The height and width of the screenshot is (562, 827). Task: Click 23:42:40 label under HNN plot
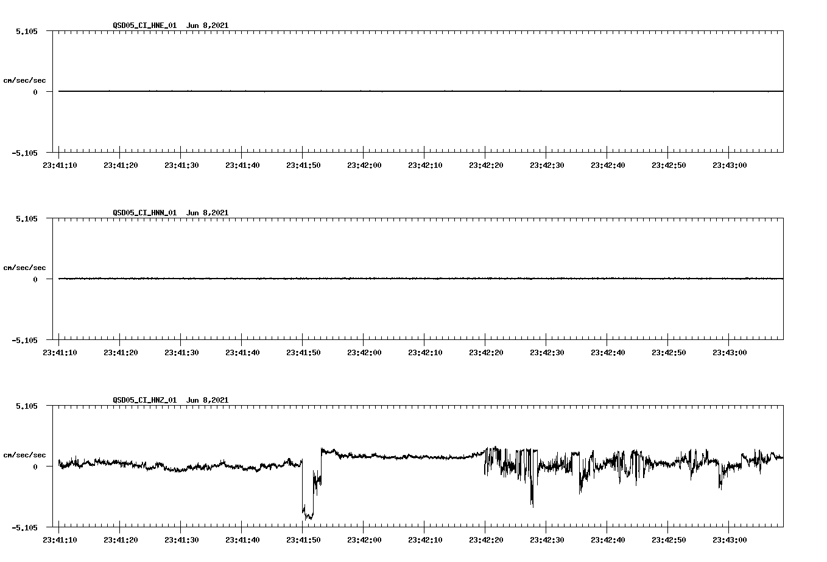point(608,353)
